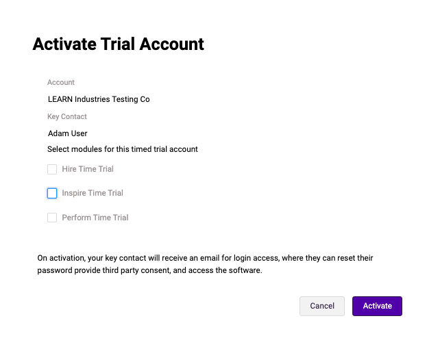Click the Activate button
The width and height of the screenshot is (440, 338).
point(377,306)
